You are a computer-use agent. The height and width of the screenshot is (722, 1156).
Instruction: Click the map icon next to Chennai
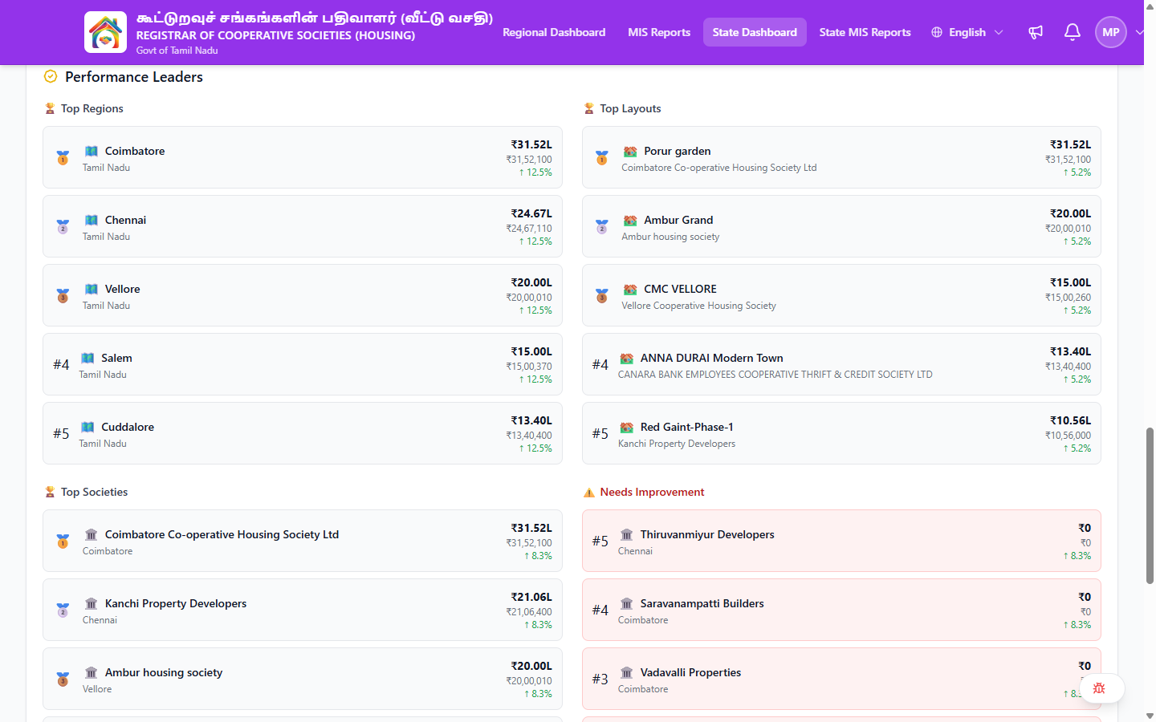point(92,220)
